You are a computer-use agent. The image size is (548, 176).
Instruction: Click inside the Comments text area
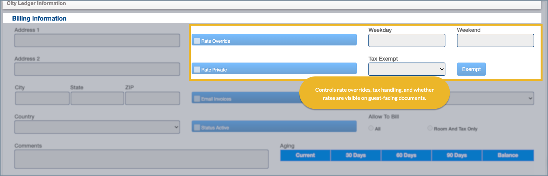point(141,159)
